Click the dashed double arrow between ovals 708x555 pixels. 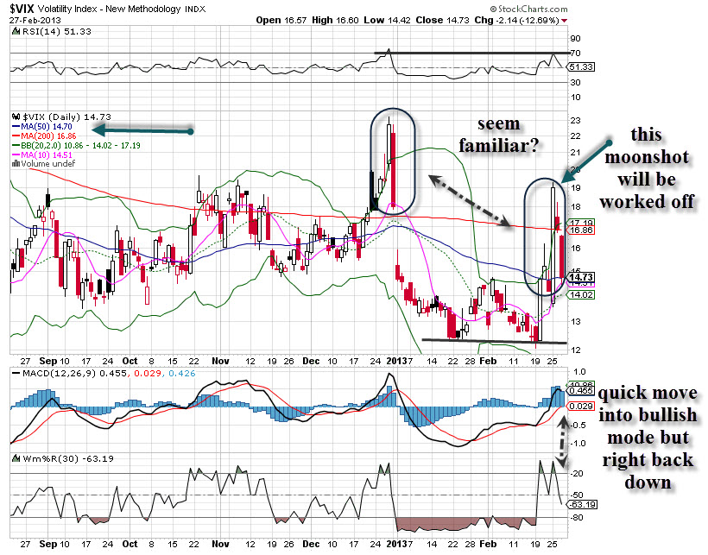(470, 199)
